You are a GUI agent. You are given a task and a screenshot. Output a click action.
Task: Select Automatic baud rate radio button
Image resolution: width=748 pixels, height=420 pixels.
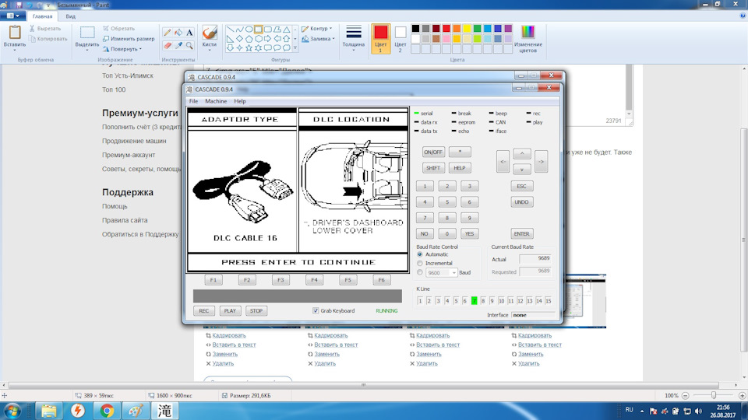coord(420,255)
